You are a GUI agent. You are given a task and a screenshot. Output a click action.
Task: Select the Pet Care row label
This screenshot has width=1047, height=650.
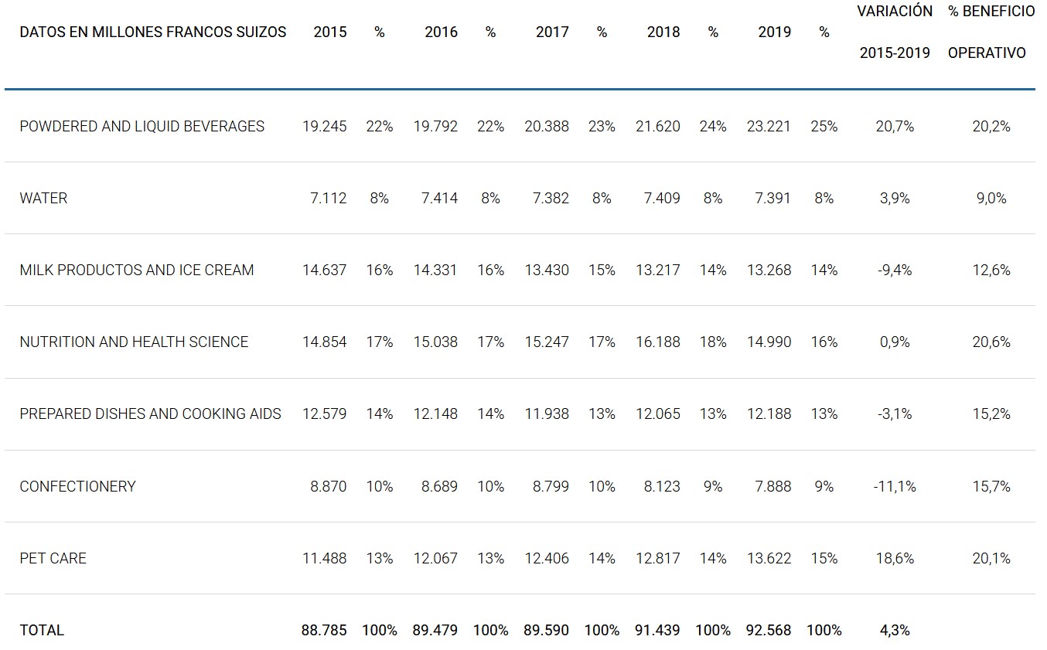coord(53,559)
